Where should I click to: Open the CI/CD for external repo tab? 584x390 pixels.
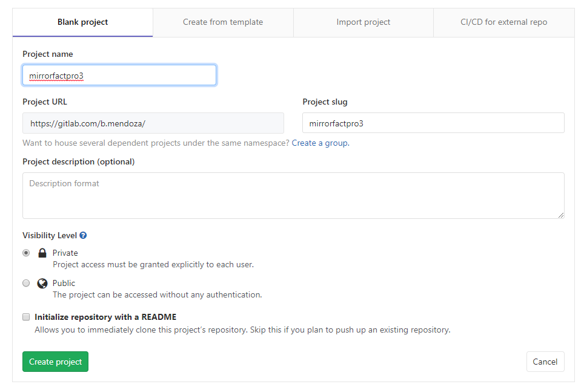tap(503, 22)
